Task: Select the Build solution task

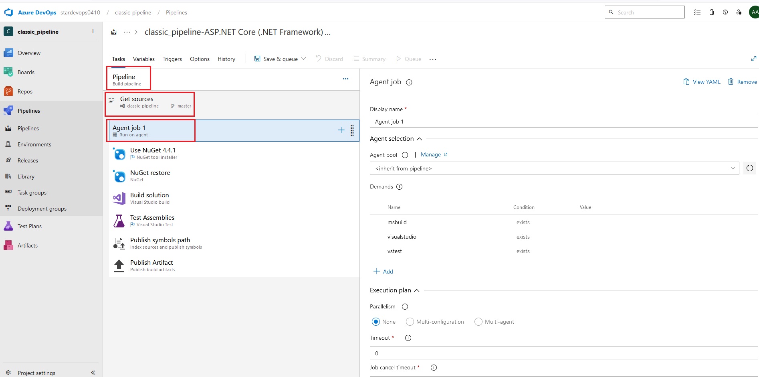Action: pos(234,198)
